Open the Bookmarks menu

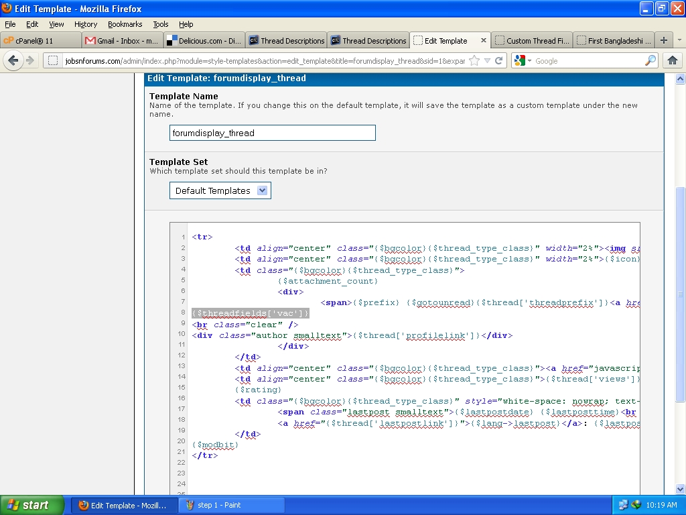click(125, 24)
